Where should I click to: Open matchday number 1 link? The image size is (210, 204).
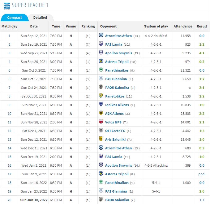9,36
